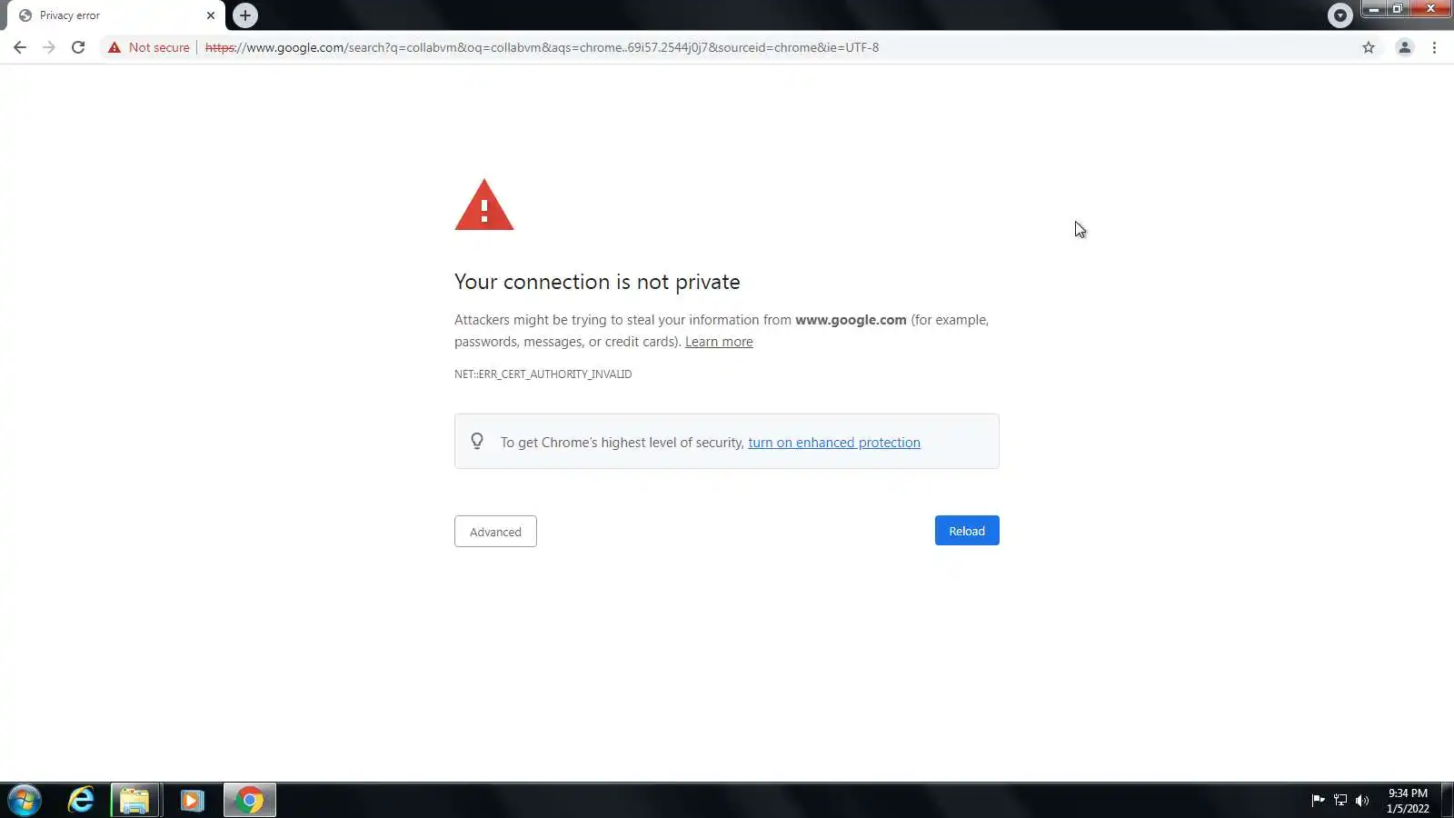Click the lightbulb icon in security tip

click(477, 442)
